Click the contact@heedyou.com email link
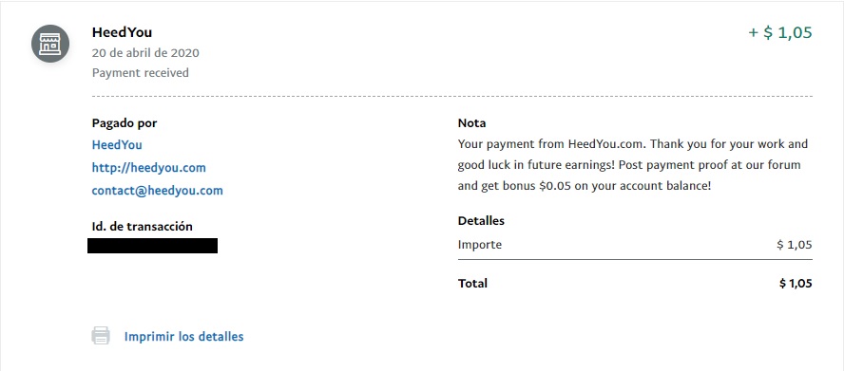844x371 pixels. 157,191
